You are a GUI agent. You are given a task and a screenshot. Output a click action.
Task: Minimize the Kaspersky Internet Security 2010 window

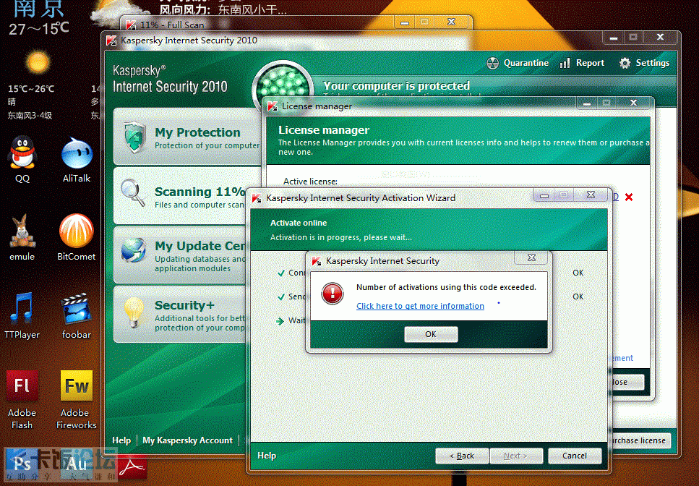point(614,38)
